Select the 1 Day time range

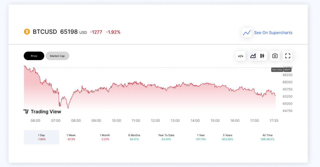pos(41,137)
